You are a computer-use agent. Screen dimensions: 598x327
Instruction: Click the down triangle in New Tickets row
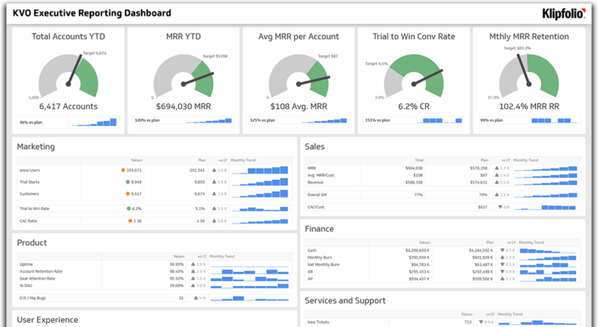(x=481, y=322)
